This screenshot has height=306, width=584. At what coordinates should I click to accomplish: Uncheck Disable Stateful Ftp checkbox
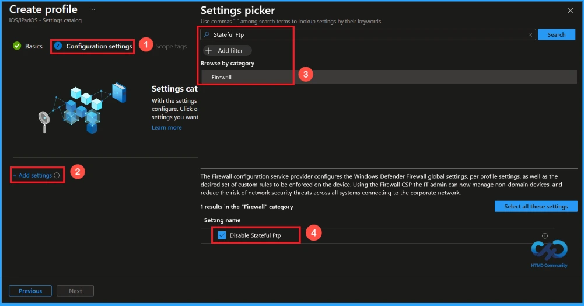(x=222, y=235)
